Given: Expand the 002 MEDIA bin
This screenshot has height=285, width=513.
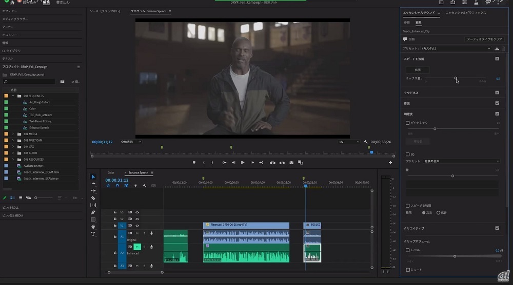Looking at the screenshot, I should pos(13,134).
